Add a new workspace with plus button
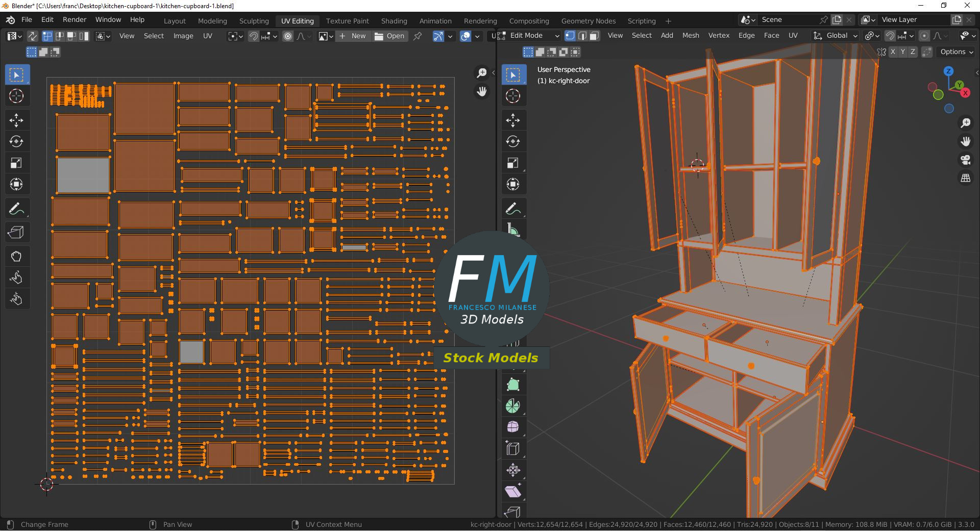The image size is (980, 531). pos(668,21)
